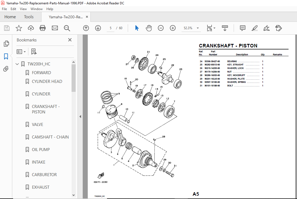This screenshot has height=199, width=297.
Task: Go to CYLINDER HEAD bookmark
Action: pos(47,81)
